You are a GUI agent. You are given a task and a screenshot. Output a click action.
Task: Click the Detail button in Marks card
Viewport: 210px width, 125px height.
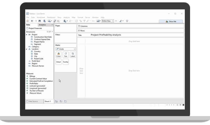coord(59,62)
